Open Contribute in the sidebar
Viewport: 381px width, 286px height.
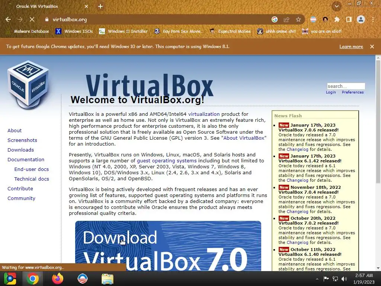point(20,189)
